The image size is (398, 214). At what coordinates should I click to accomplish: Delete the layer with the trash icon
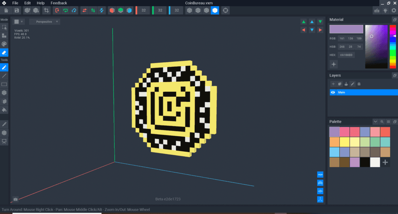pos(359,84)
